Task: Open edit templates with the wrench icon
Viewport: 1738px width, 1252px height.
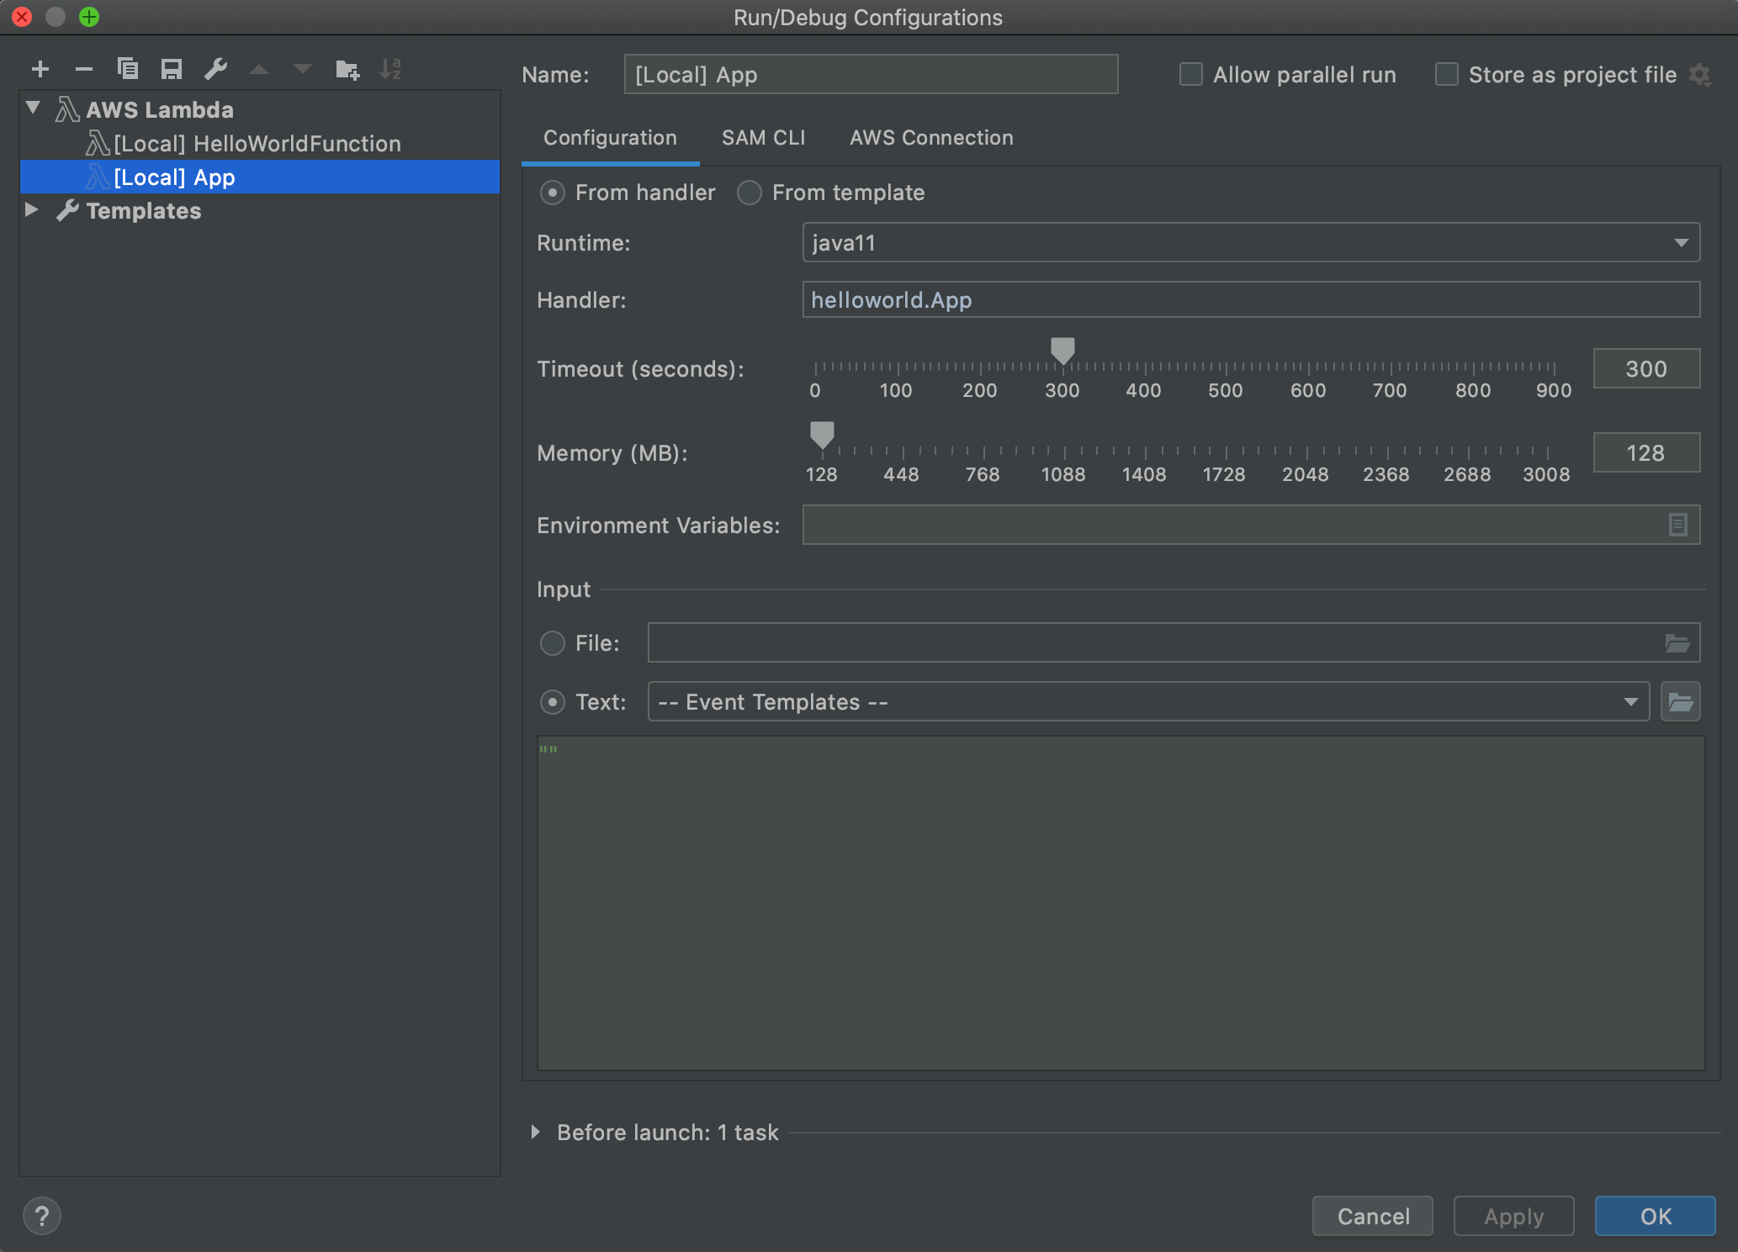Action: 215,69
